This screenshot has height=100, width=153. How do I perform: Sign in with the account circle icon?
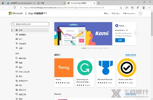tap(140, 13)
